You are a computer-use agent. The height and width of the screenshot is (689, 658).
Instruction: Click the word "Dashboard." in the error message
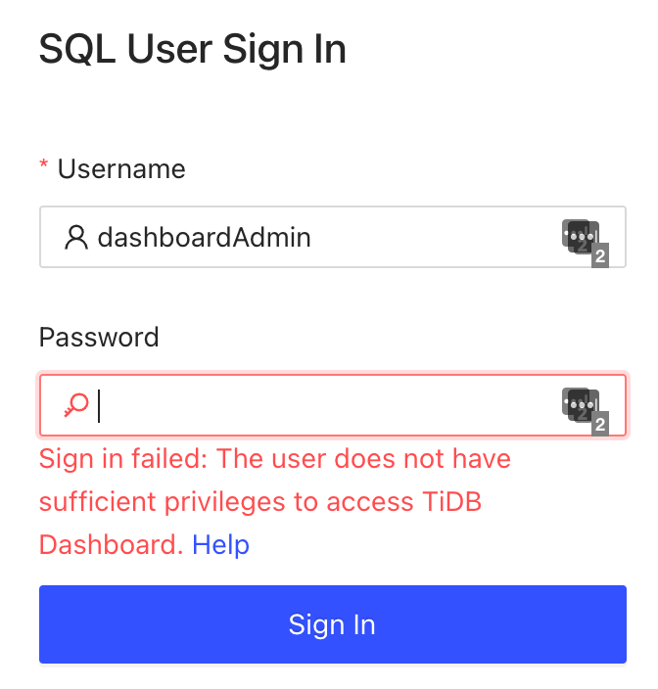coord(111,544)
